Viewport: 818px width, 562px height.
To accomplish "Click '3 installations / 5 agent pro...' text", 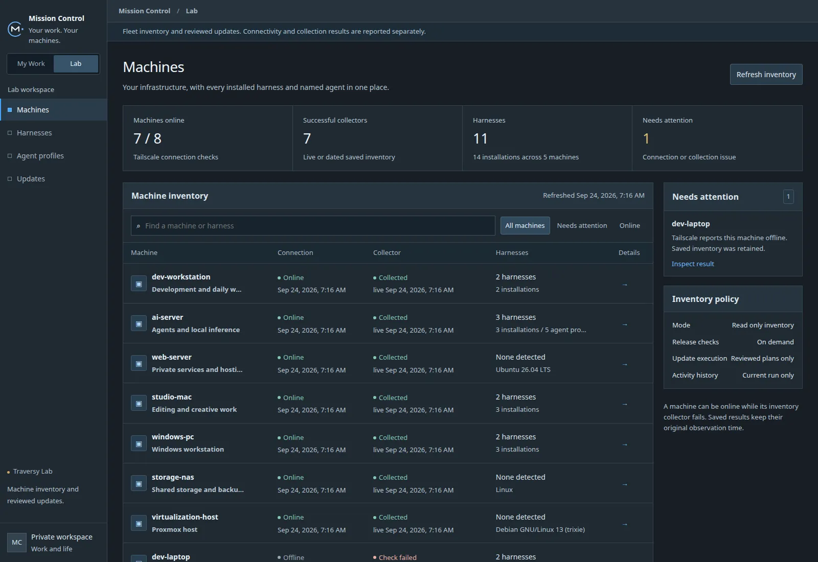I will click(x=541, y=330).
